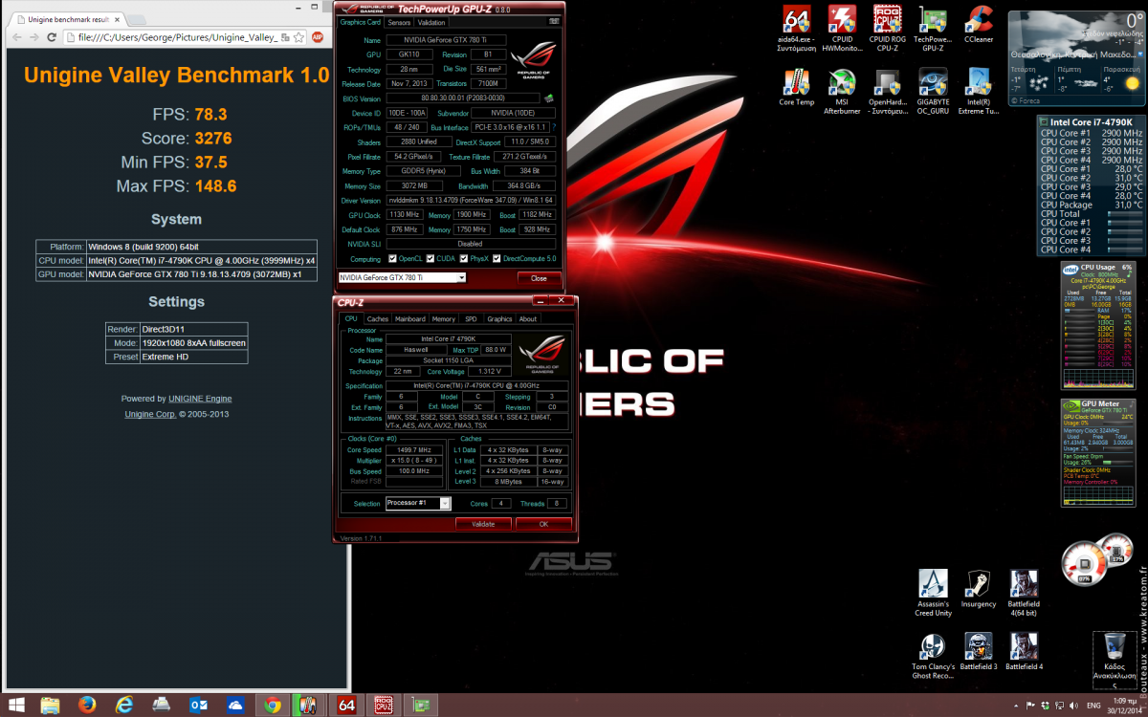Open the Intel(R) Extreme Tuning shortcut
Viewport: 1148px width, 717px height.
[979, 92]
